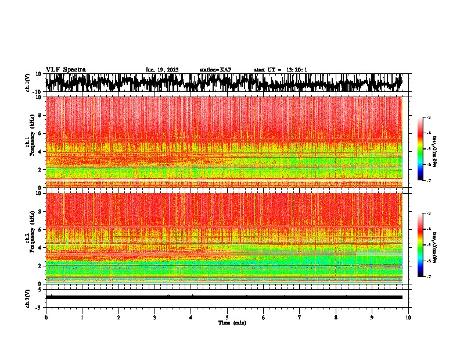Click the -5 tick on ch.3(V) axis
Viewport: 460px width, 356px height.
tap(39, 308)
